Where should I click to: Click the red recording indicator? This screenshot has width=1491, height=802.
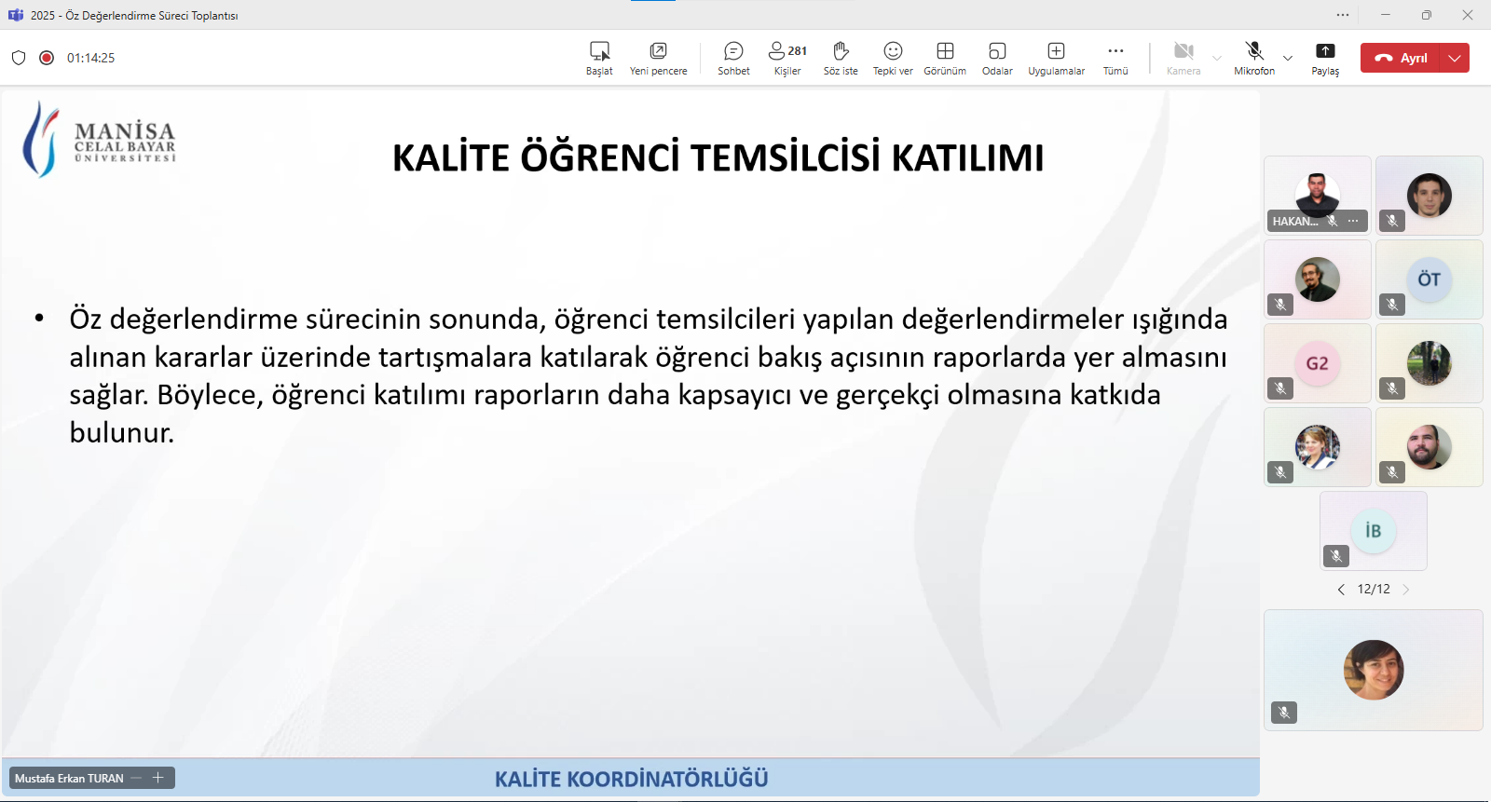coord(47,58)
